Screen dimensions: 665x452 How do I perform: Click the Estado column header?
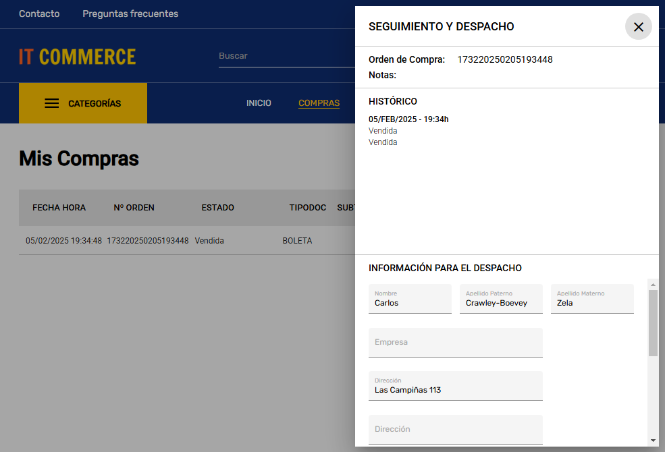click(x=218, y=208)
